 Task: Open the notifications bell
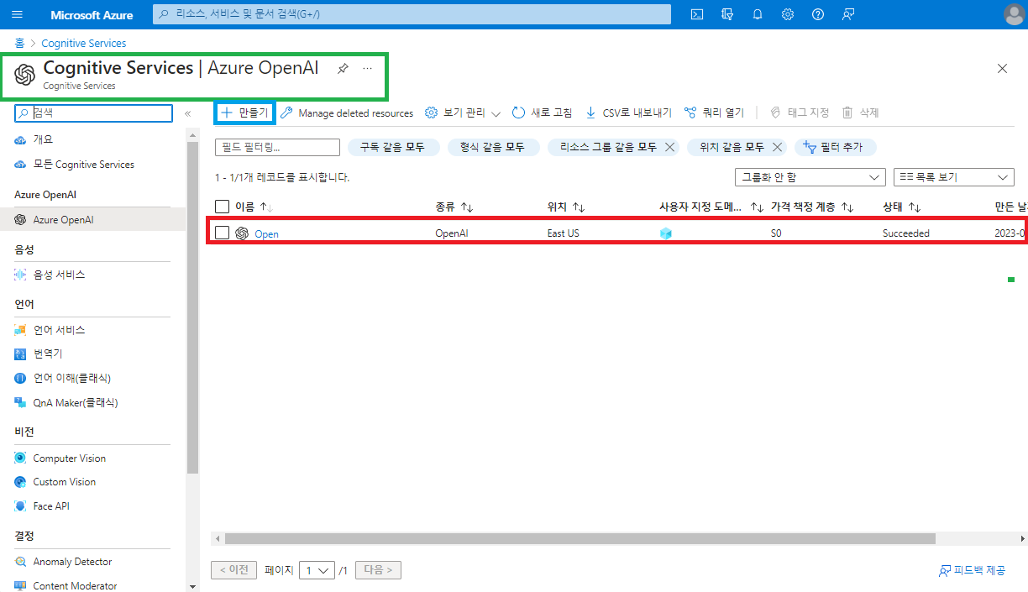(758, 15)
